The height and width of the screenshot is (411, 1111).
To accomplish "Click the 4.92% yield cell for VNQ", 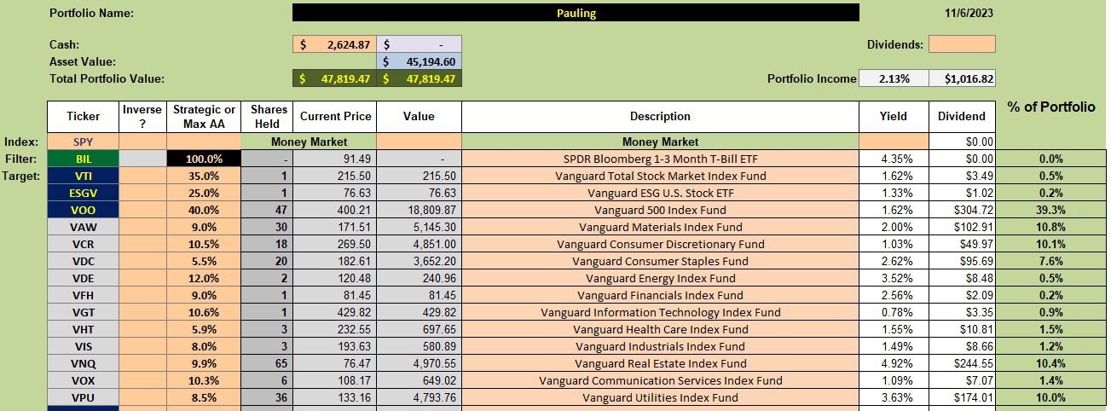I will click(894, 363).
